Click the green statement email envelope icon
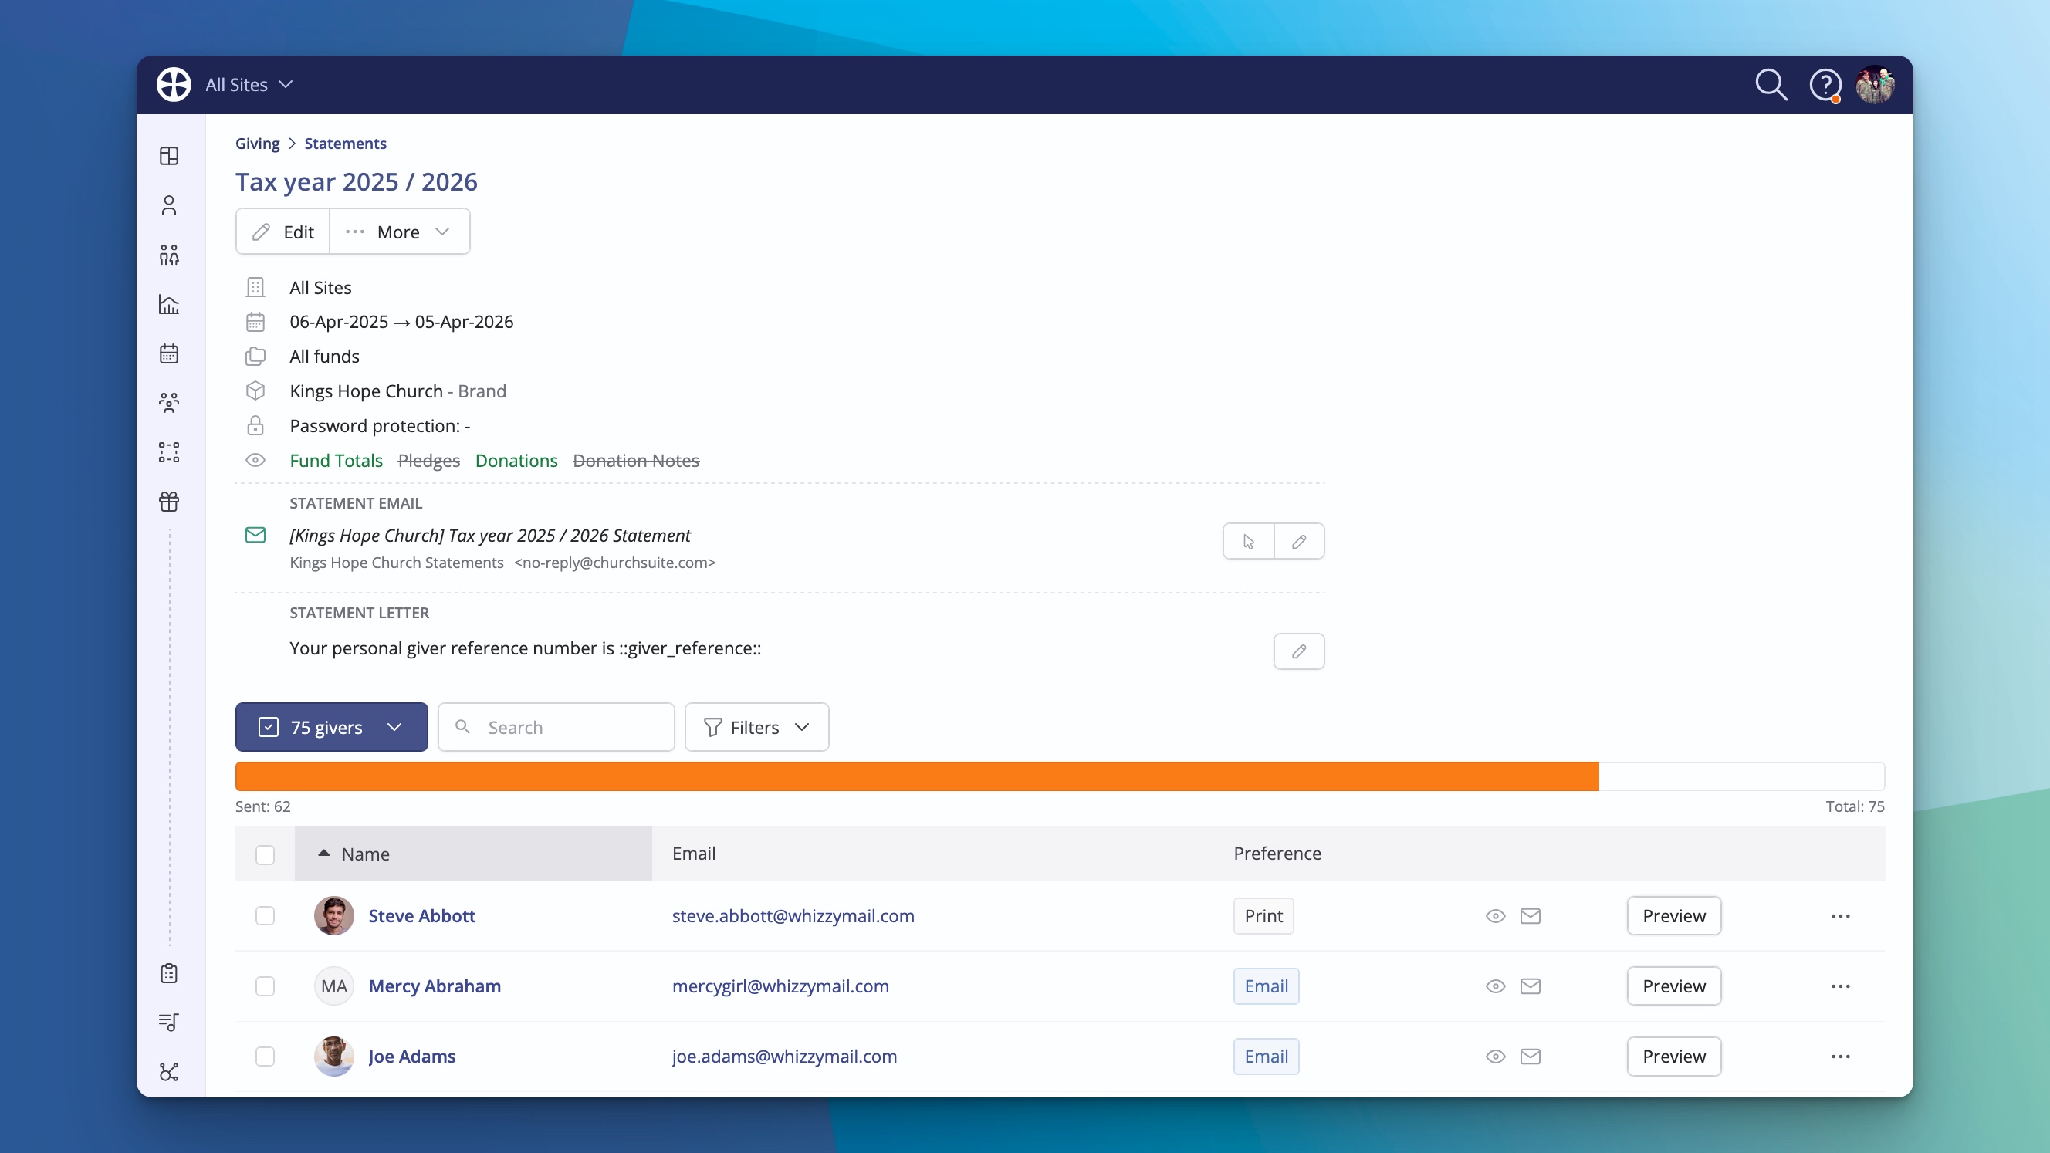This screenshot has height=1153, width=2050. pyautogui.click(x=255, y=536)
